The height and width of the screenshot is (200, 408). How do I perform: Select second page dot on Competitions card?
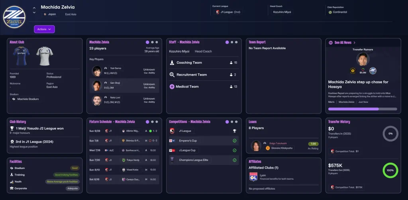tap(232, 122)
